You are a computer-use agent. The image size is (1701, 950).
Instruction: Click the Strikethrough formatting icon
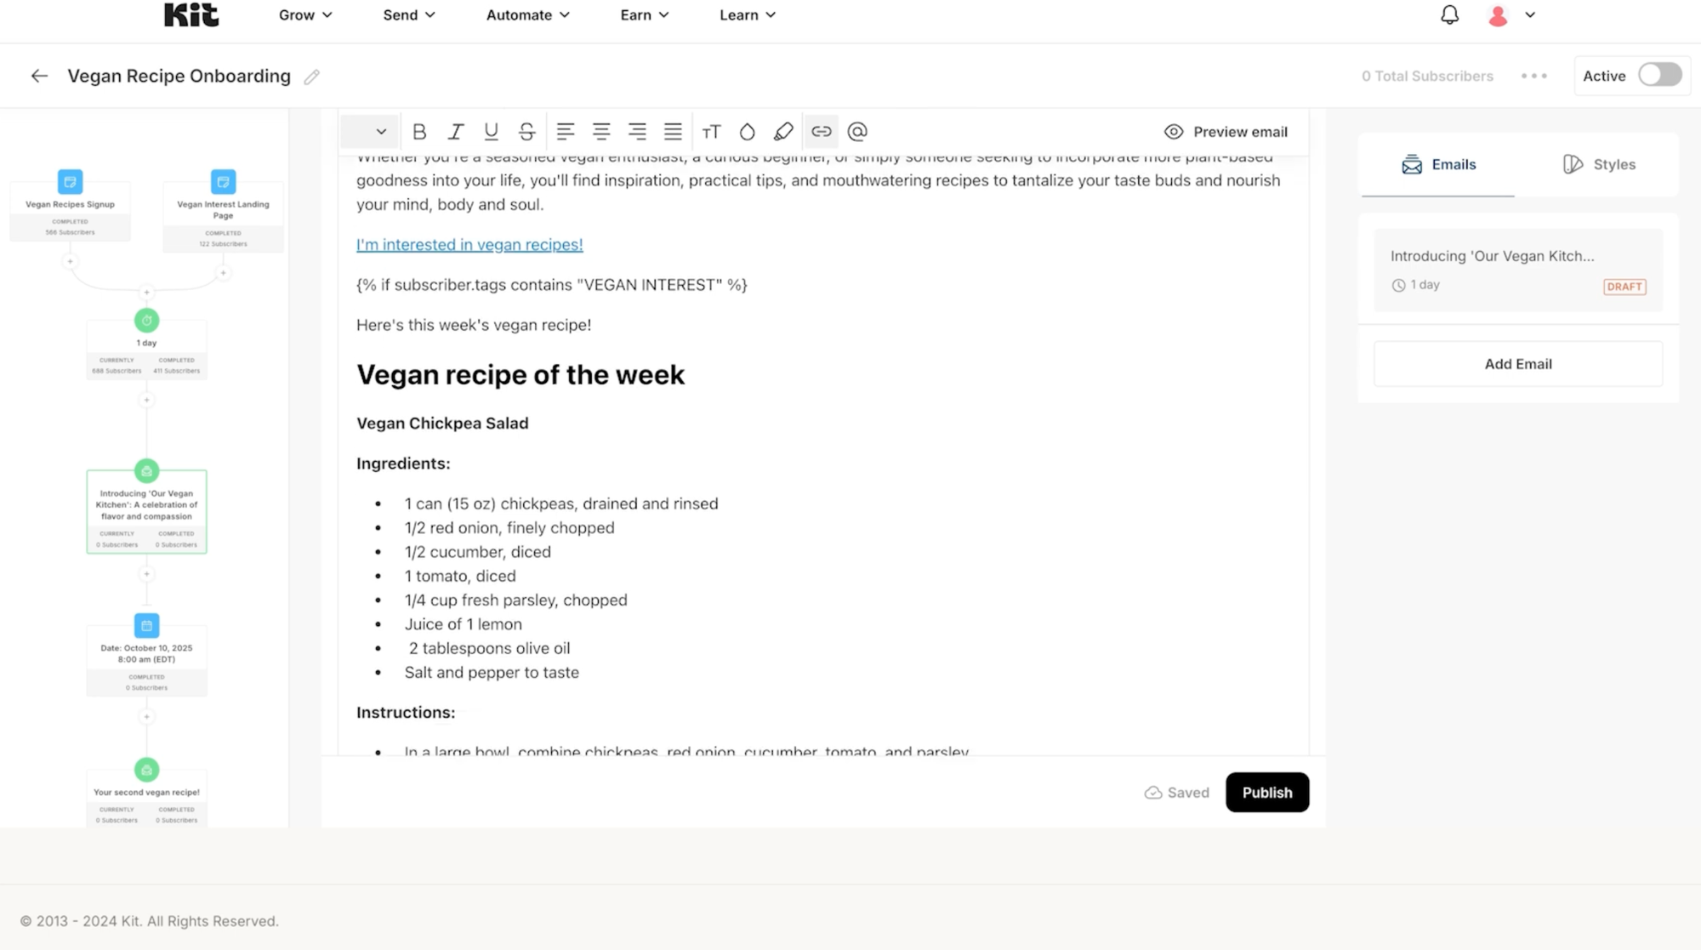pos(527,131)
